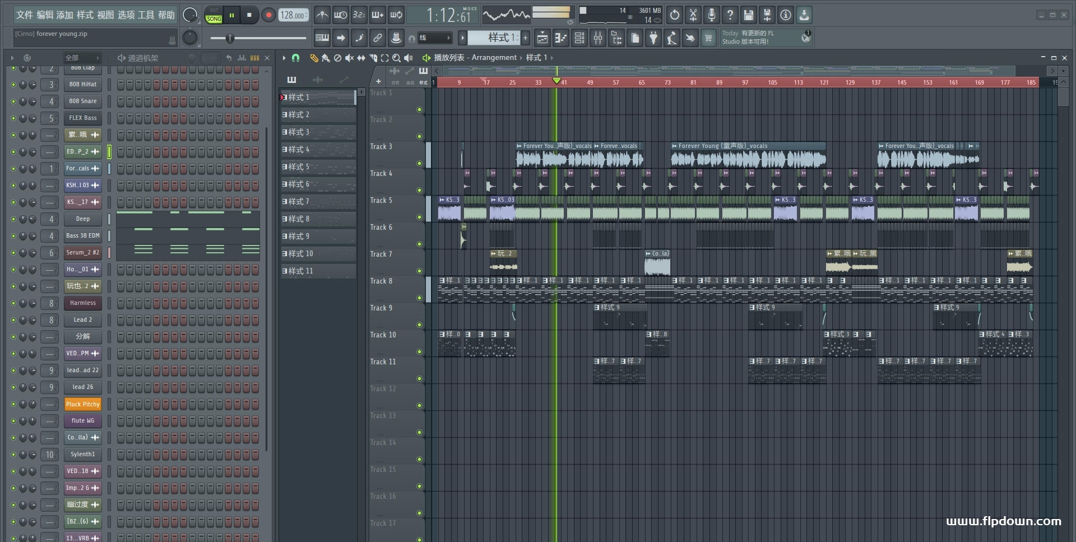Save the project with the floppy disk icon
The height and width of the screenshot is (542, 1076).
point(749,15)
